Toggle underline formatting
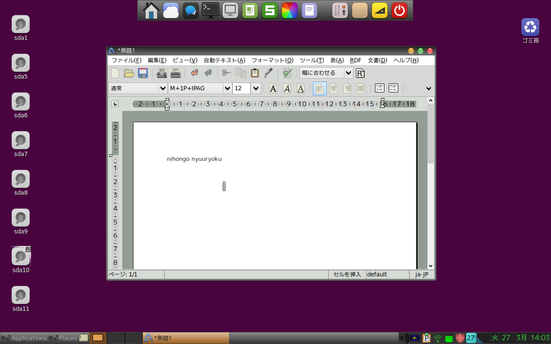Viewport: 551px width, 344px height. (301, 88)
